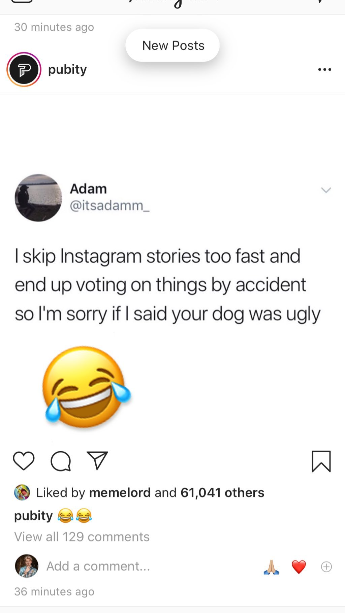Open comments via speech bubble icon
Viewport: 345px width, 613px height.
click(x=61, y=461)
